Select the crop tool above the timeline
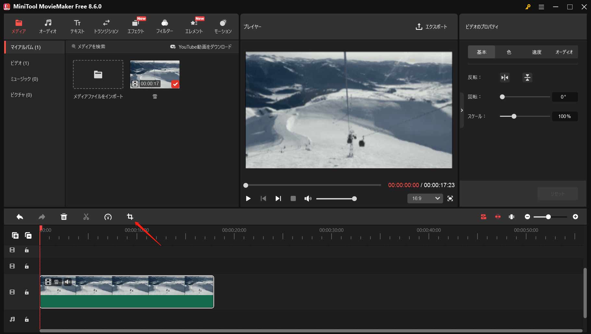 (130, 217)
